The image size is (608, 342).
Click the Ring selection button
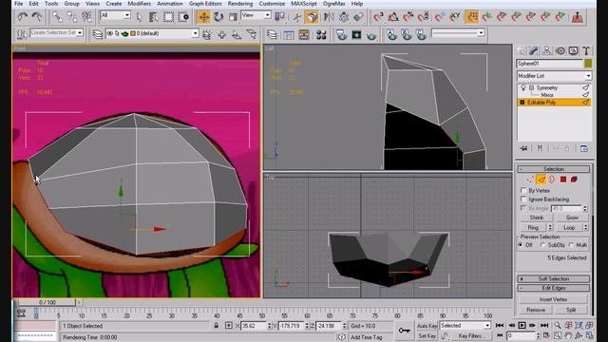point(533,228)
